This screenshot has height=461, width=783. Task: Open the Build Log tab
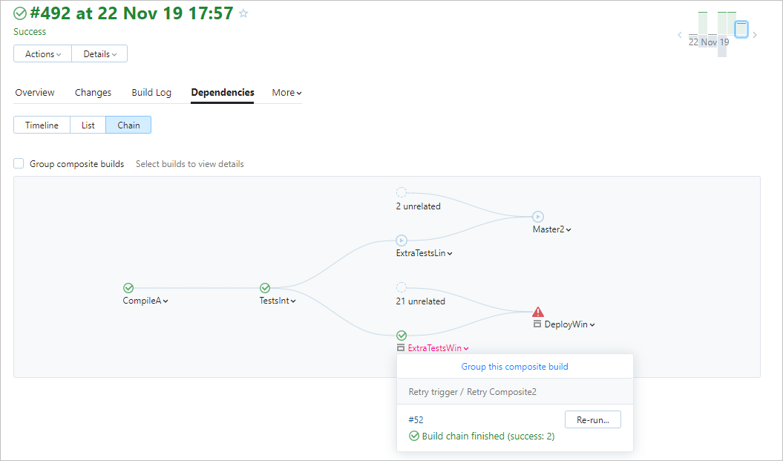click(151, 93)
